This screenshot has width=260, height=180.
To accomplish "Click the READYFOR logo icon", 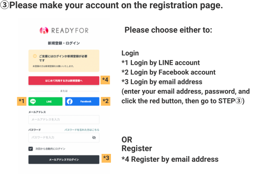I will [x=44, y=30].
